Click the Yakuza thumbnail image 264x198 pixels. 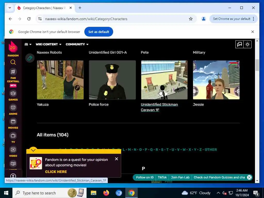60,80
